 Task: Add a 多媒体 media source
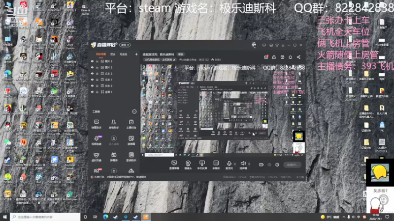[x=216, y=165]
